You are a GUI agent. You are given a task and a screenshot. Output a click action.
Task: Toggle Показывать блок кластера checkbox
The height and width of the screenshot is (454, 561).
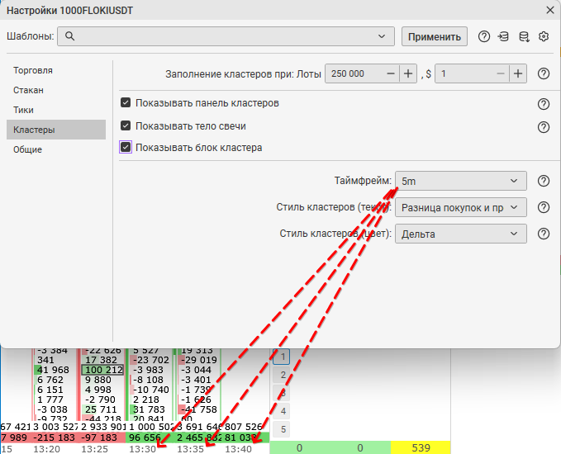(x=126, y=148)
